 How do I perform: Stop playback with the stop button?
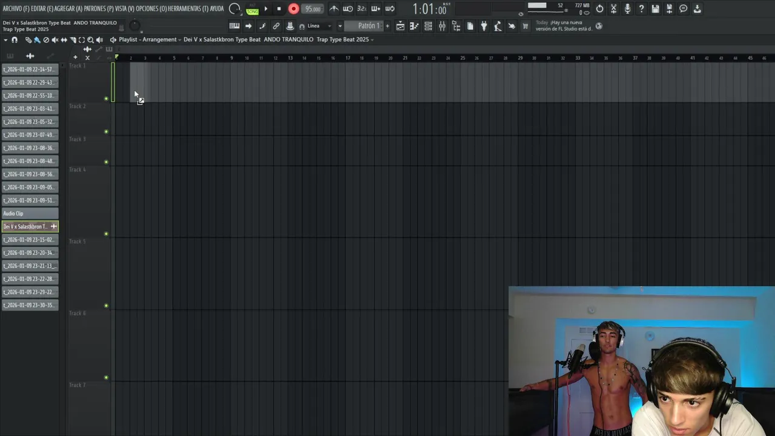pyautogui.click(x=279, y=8)
